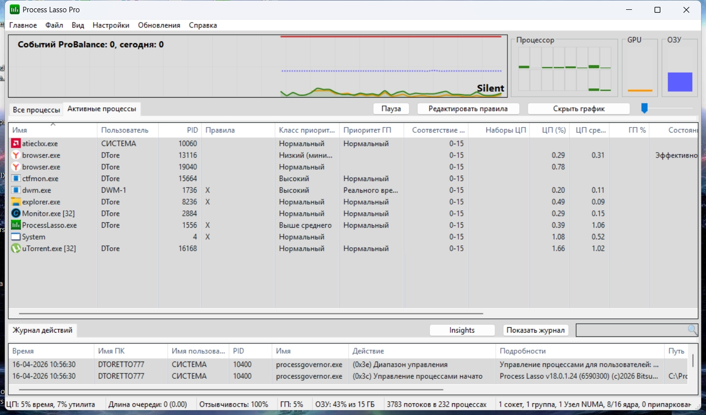Click the Monitor.exe [32] icon
The width and height of the screenshot is (706, 415).
16,214
